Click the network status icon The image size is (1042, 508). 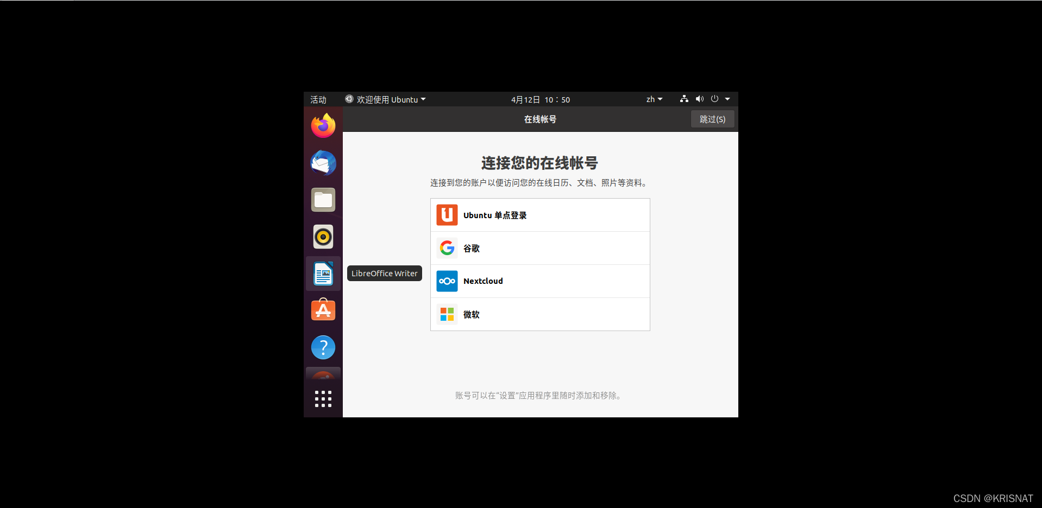pyautogui.click(x=684, y=99)
